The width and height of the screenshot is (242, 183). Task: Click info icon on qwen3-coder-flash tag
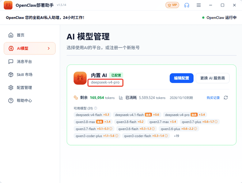(166, 136)
